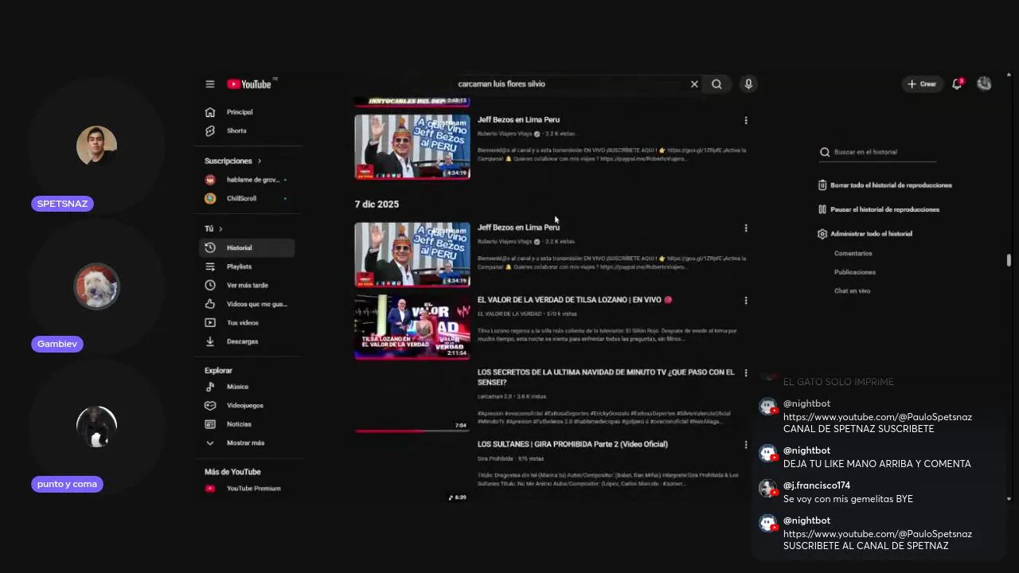Click punto y coma participant avatar

click(96, 427)
